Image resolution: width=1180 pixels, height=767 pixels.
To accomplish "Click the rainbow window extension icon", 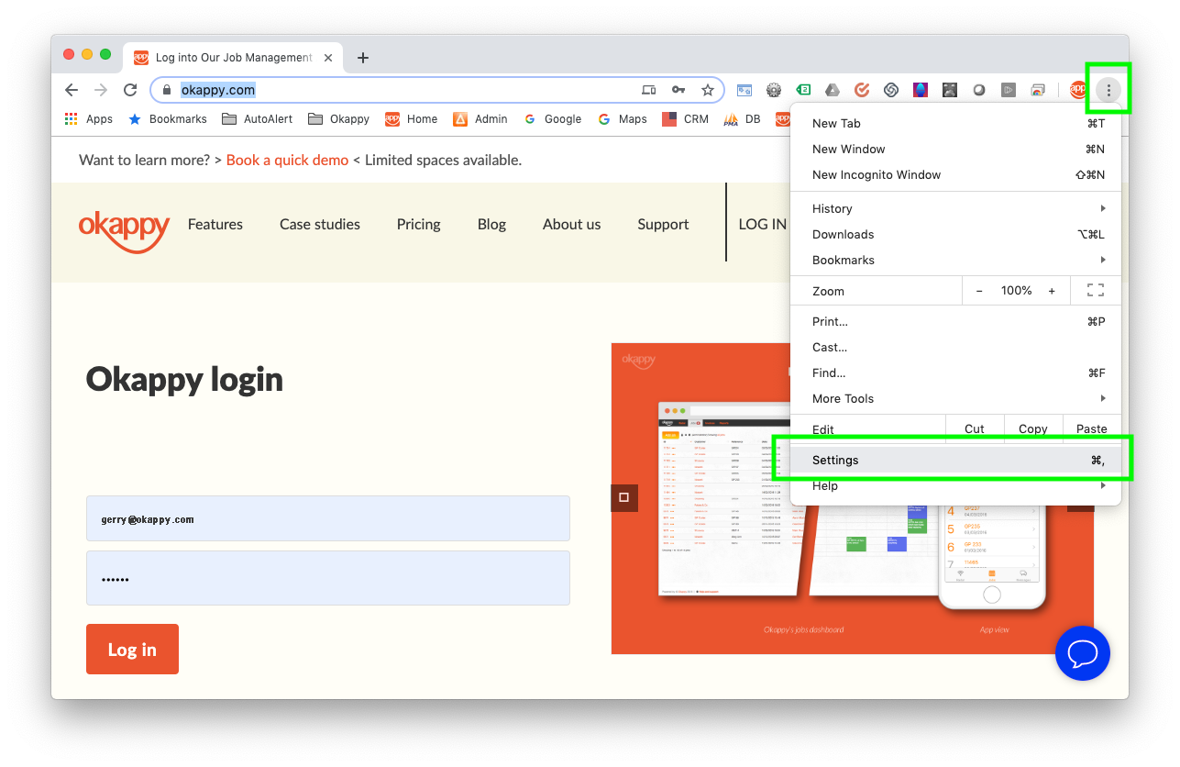I will tap(1037, 90).
